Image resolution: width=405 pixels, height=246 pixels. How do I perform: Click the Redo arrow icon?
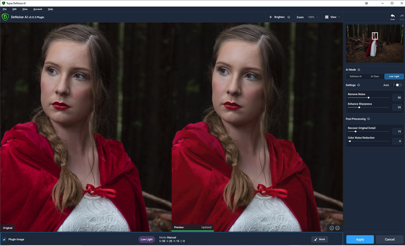[402, 16]
